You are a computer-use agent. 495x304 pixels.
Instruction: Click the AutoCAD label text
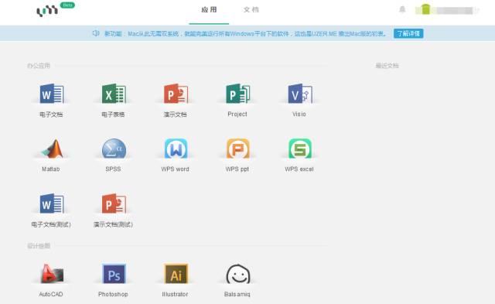click(51, 294)
